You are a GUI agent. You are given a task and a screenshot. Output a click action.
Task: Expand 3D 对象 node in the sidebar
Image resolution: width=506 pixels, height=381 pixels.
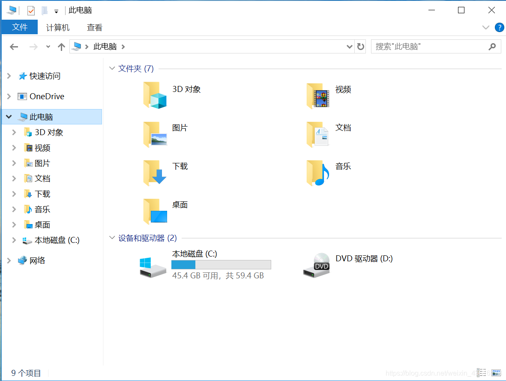(14, 133)
